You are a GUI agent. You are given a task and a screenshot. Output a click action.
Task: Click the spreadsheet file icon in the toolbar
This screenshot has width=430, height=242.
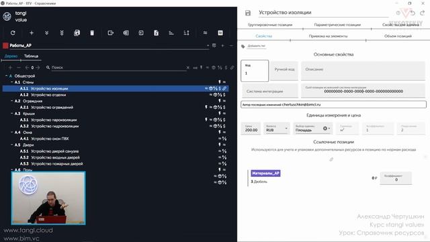(156, 33)
